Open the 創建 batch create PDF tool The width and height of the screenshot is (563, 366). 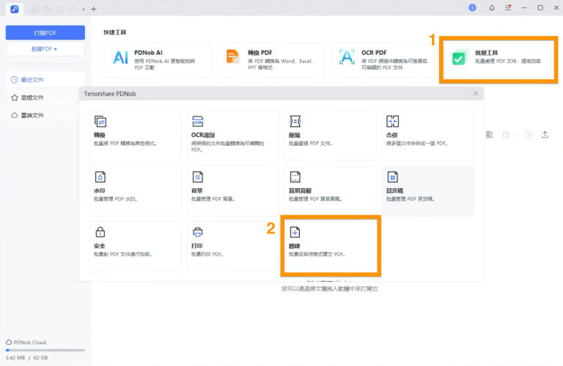click(x=331, y=246)
